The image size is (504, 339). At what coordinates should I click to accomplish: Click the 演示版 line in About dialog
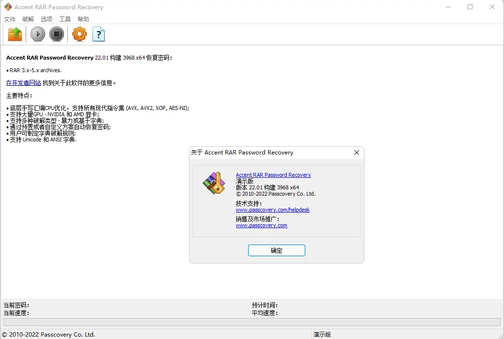244,181
